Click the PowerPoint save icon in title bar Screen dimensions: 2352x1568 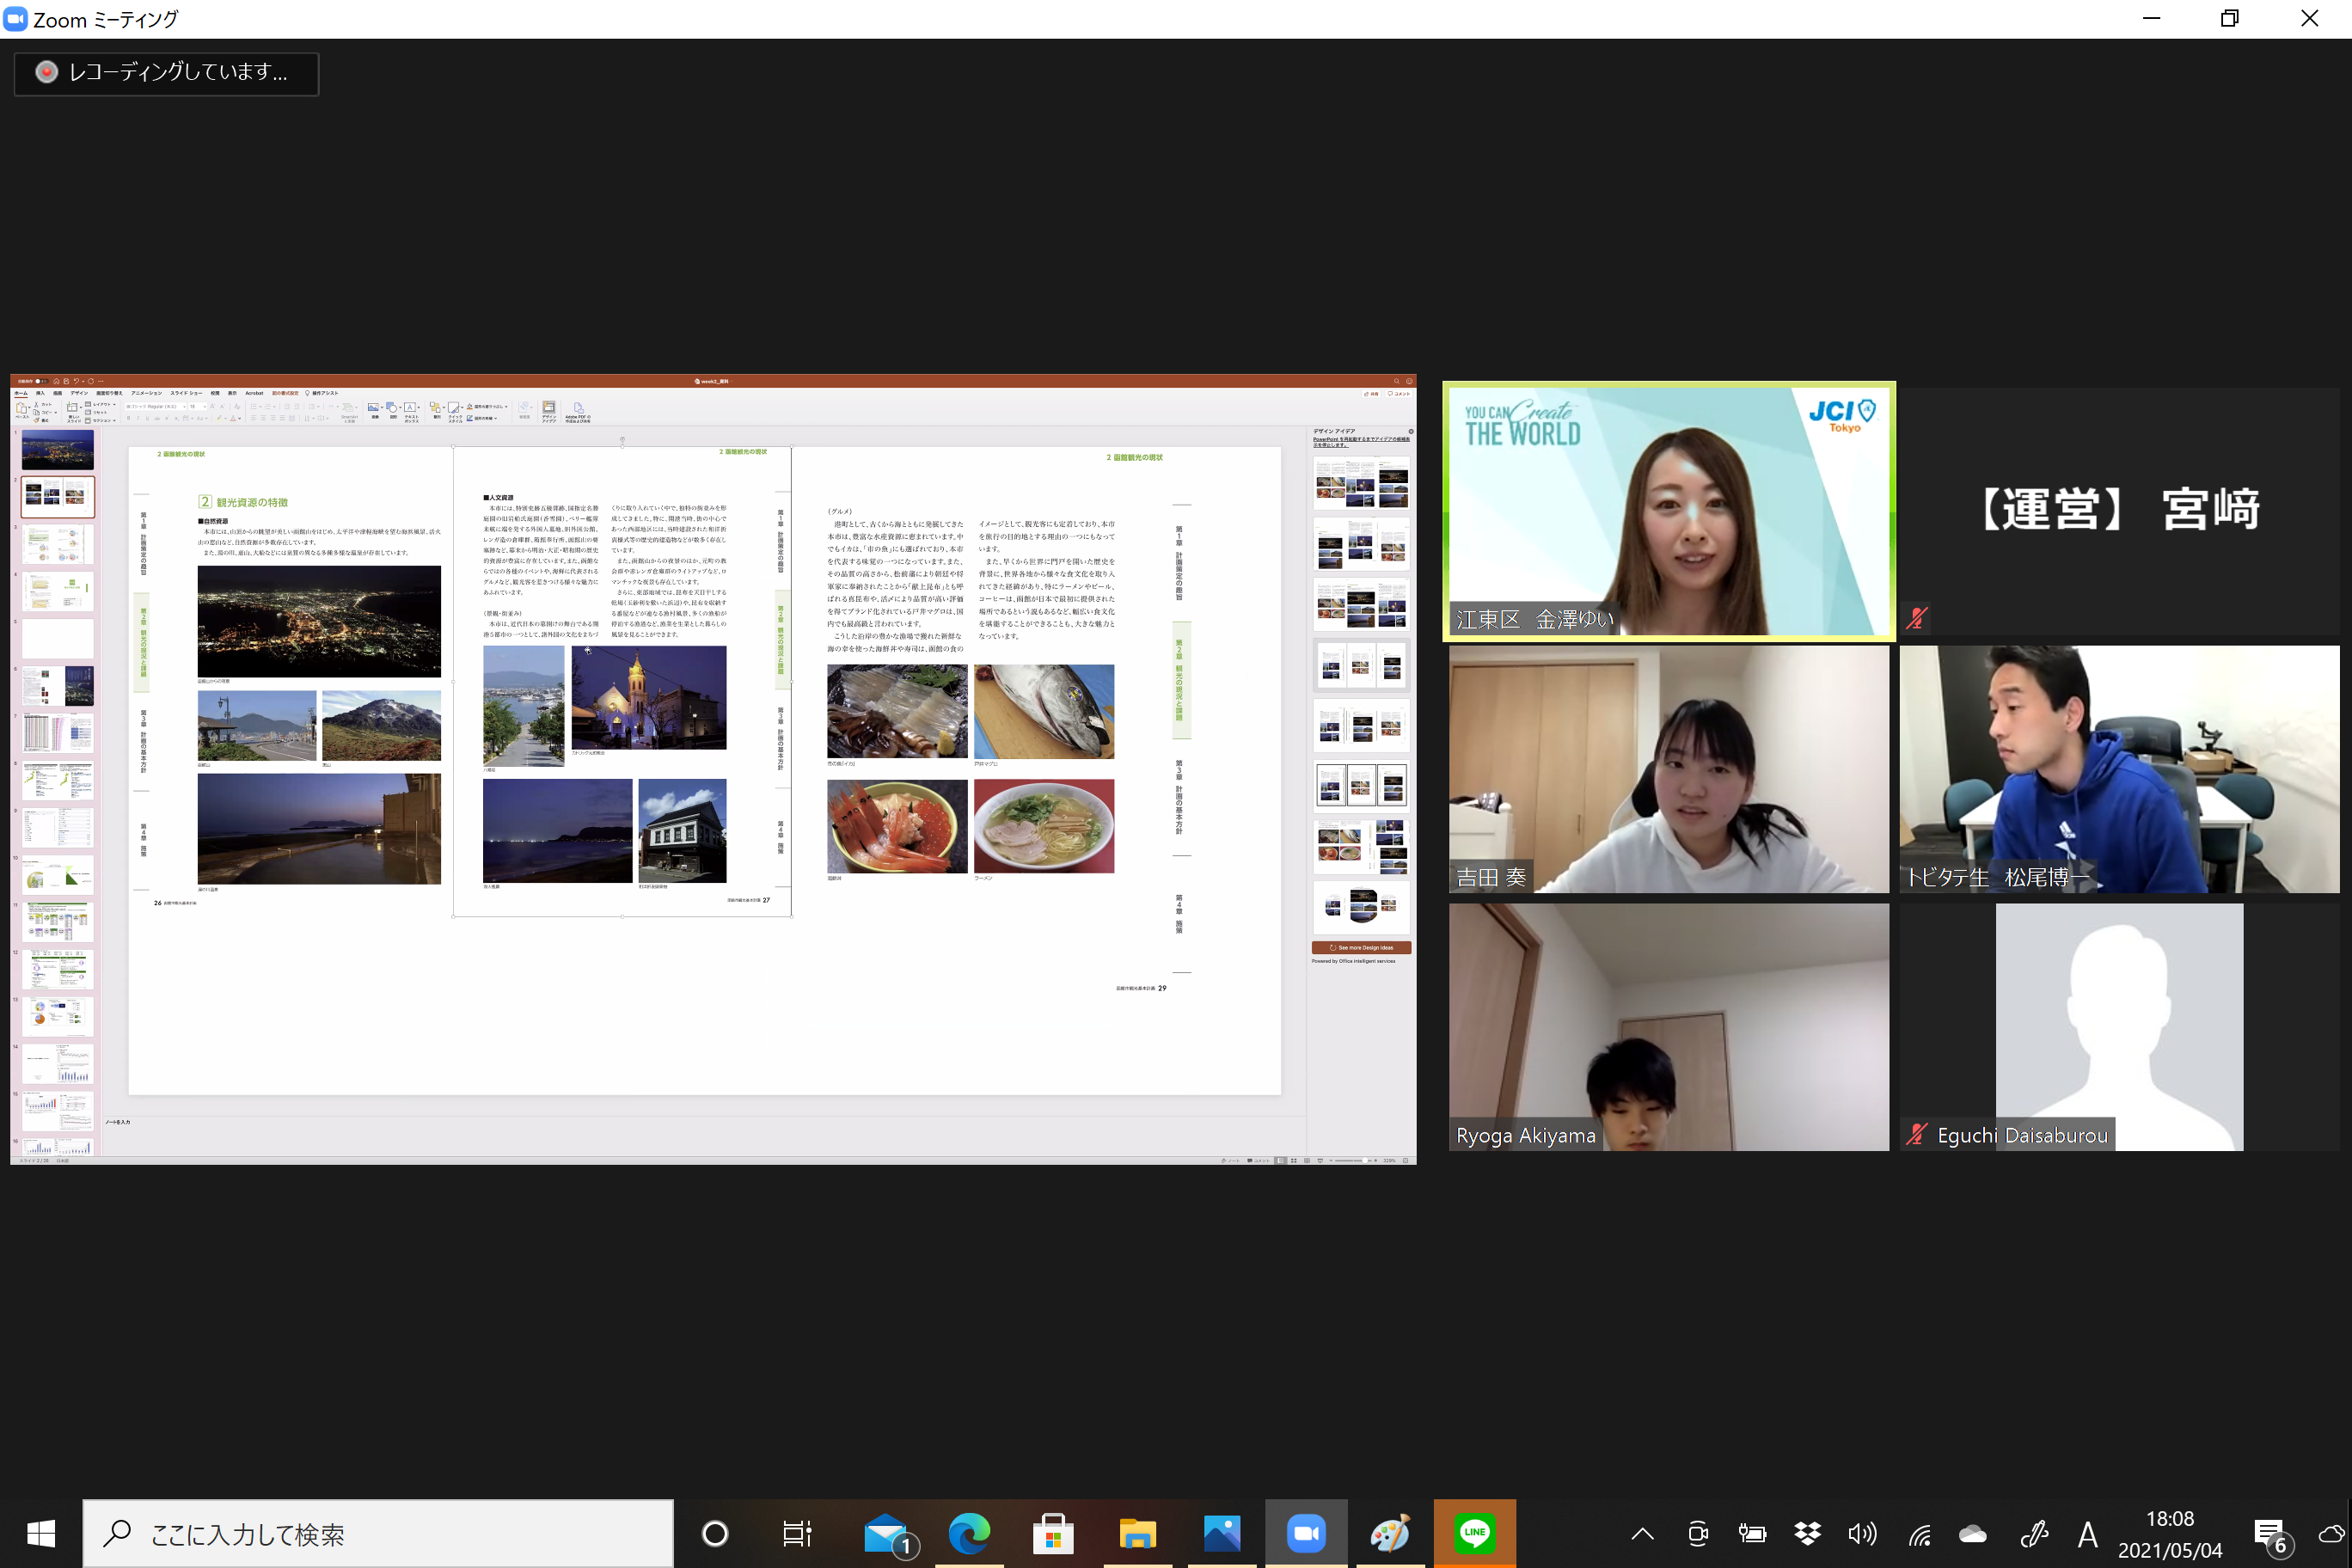(x=66, y=381)
